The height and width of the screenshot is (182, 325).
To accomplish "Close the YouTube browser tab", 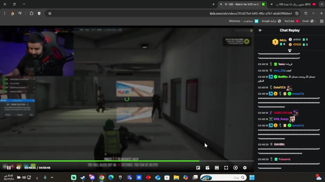I will [271, 4].
